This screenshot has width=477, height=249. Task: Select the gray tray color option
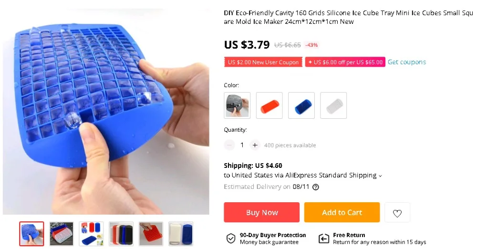(x=237, y=105)
